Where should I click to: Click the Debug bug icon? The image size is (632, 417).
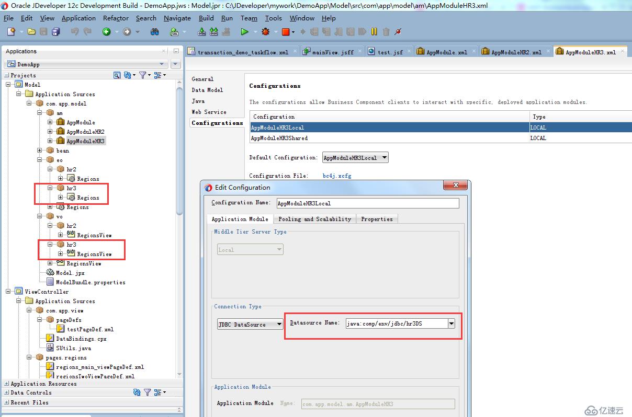265,32
